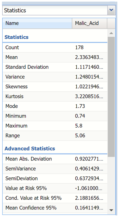Click the Statistics combo box field

pos(55,10)
